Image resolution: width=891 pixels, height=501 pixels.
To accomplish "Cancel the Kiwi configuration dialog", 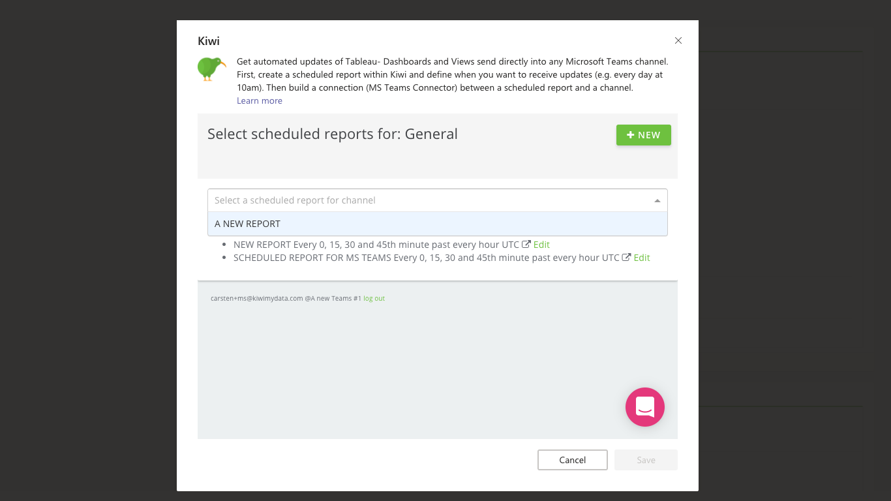I will (572, 460).
